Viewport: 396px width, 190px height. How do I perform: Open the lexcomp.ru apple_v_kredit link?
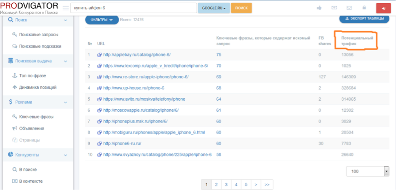[155, 66]
